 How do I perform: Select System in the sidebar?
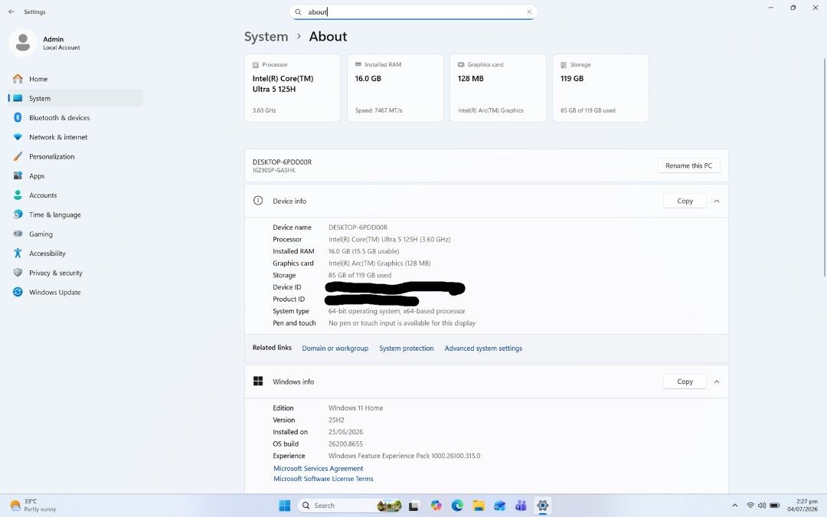tap(75, 98)
